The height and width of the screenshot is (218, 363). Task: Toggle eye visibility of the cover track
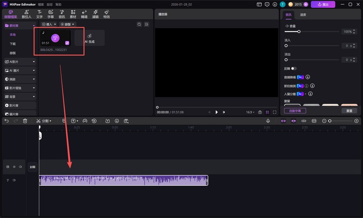pyautogui.click(x=14, y=167)
